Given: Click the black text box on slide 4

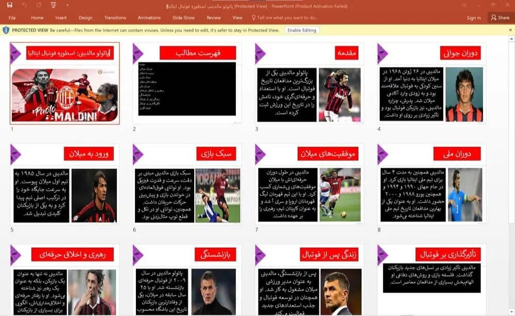Looking at the screenshot, I should pos(411,94).
